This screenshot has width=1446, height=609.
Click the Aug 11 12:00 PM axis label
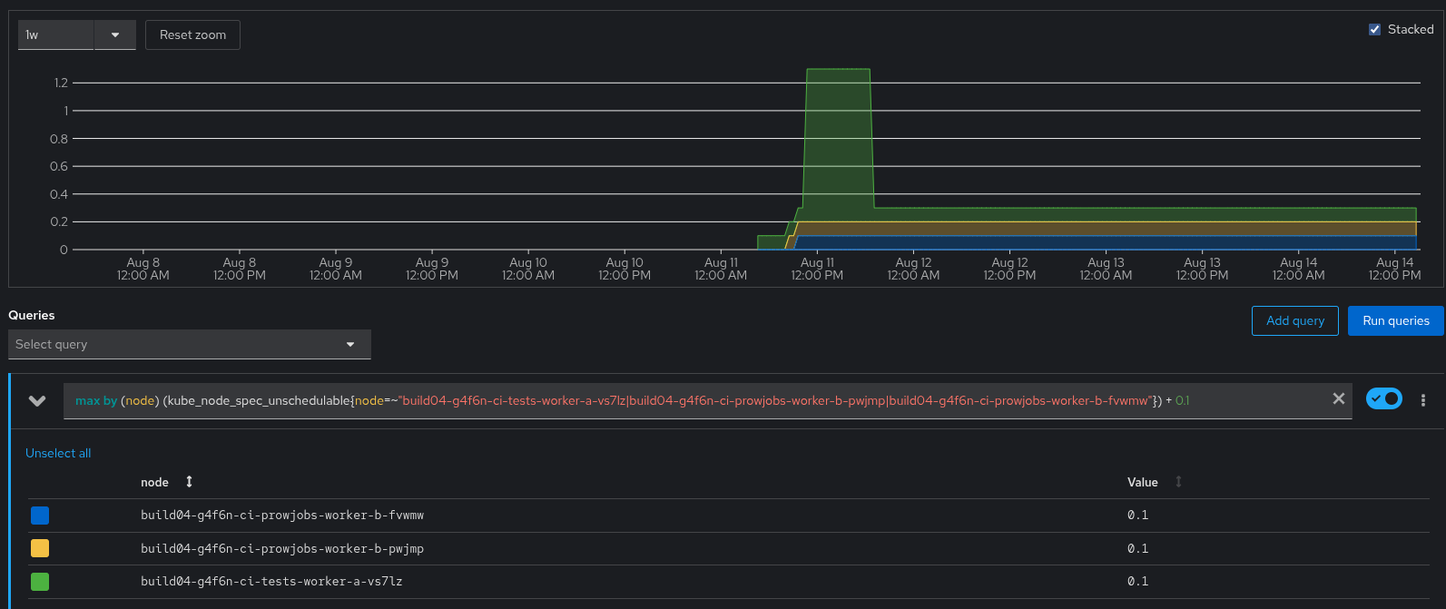point(817,269)
